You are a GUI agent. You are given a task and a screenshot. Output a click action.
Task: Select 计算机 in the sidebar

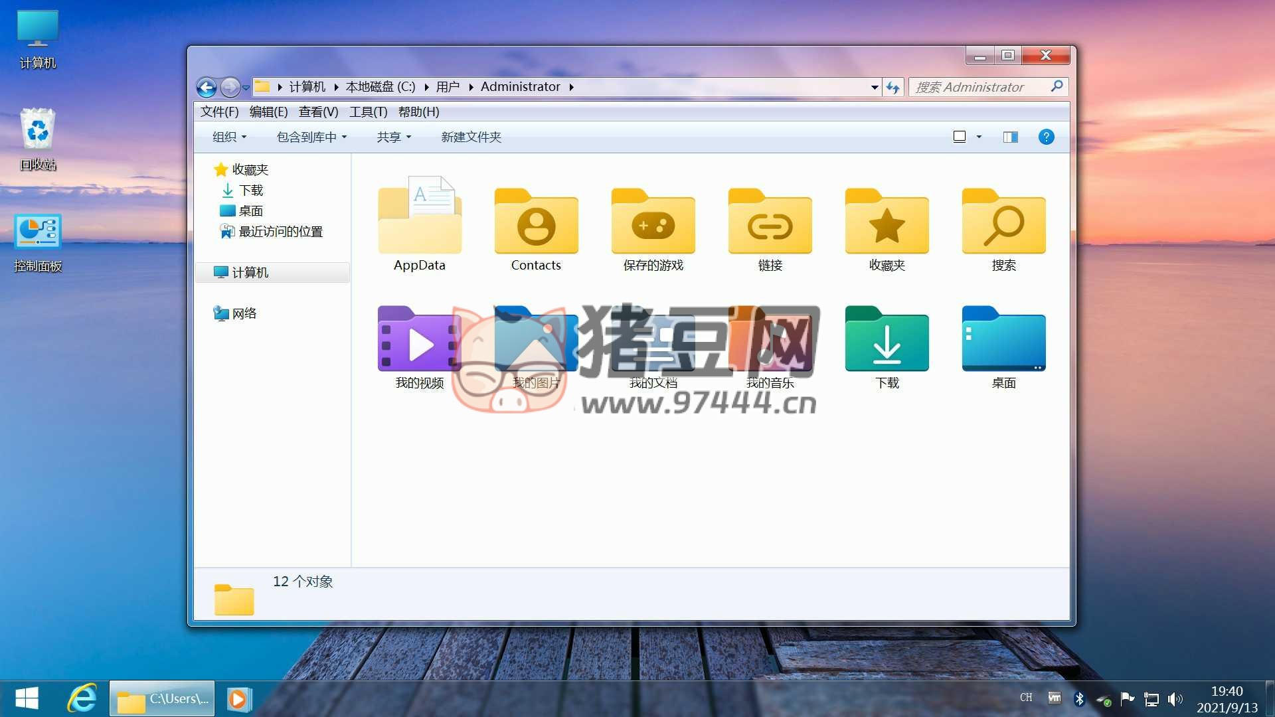(x=250, y=272)
